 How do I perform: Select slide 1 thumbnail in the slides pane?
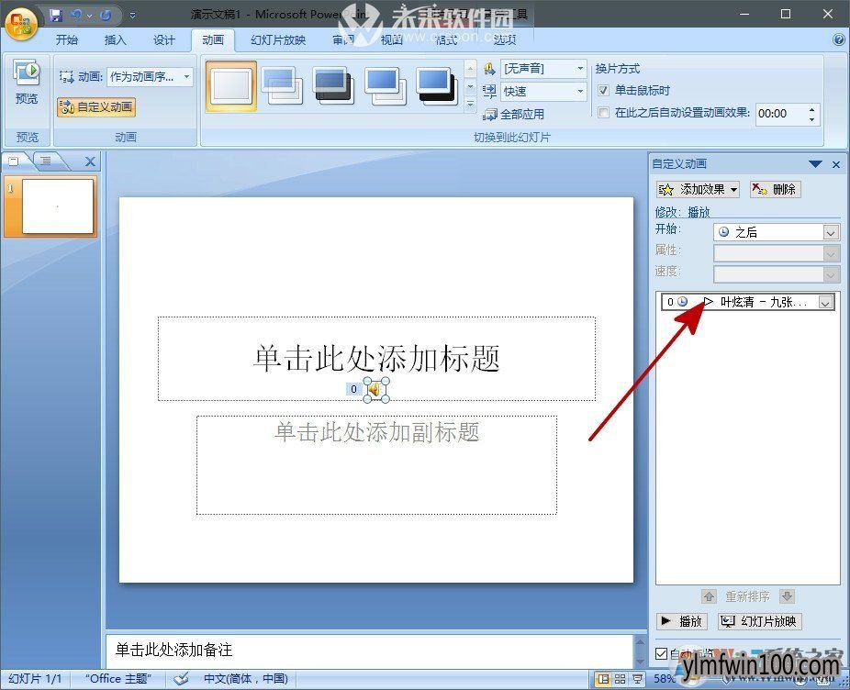click(x=57, y=206)
